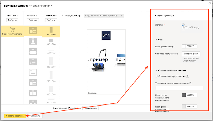Show next product in preview carousel

pos(124,60)
